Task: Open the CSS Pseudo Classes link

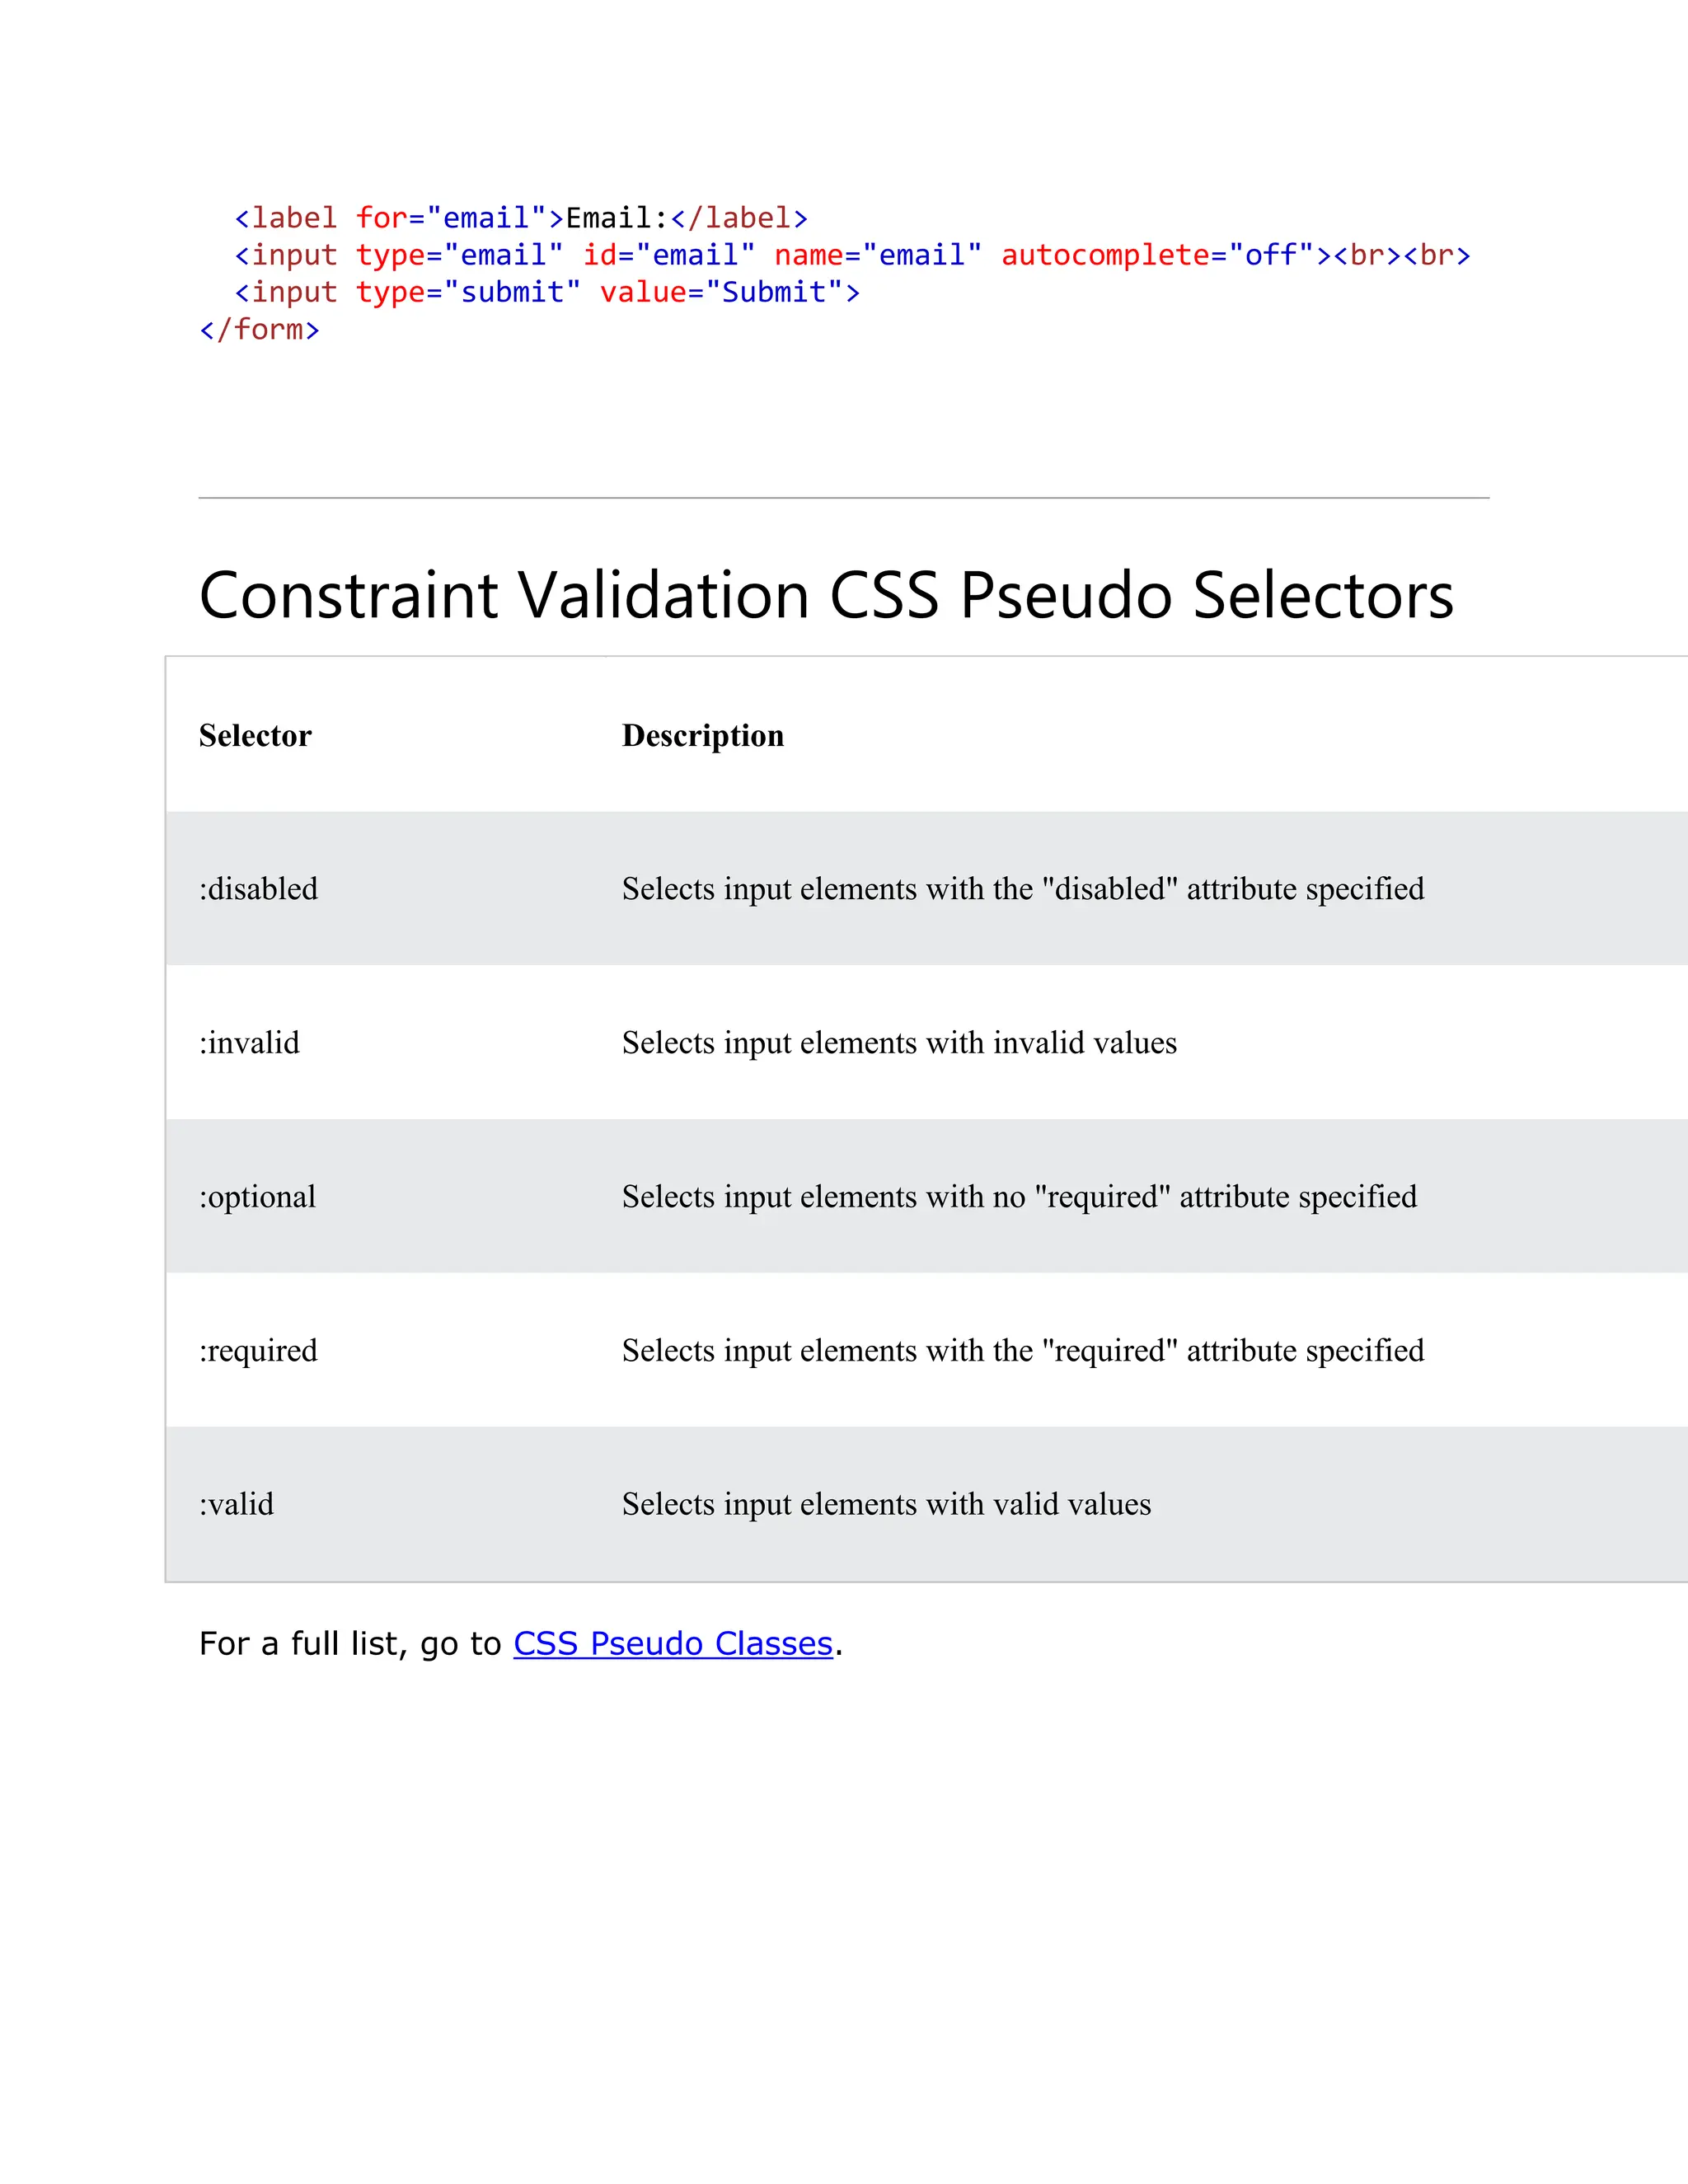Action: tap(673, 1644)
